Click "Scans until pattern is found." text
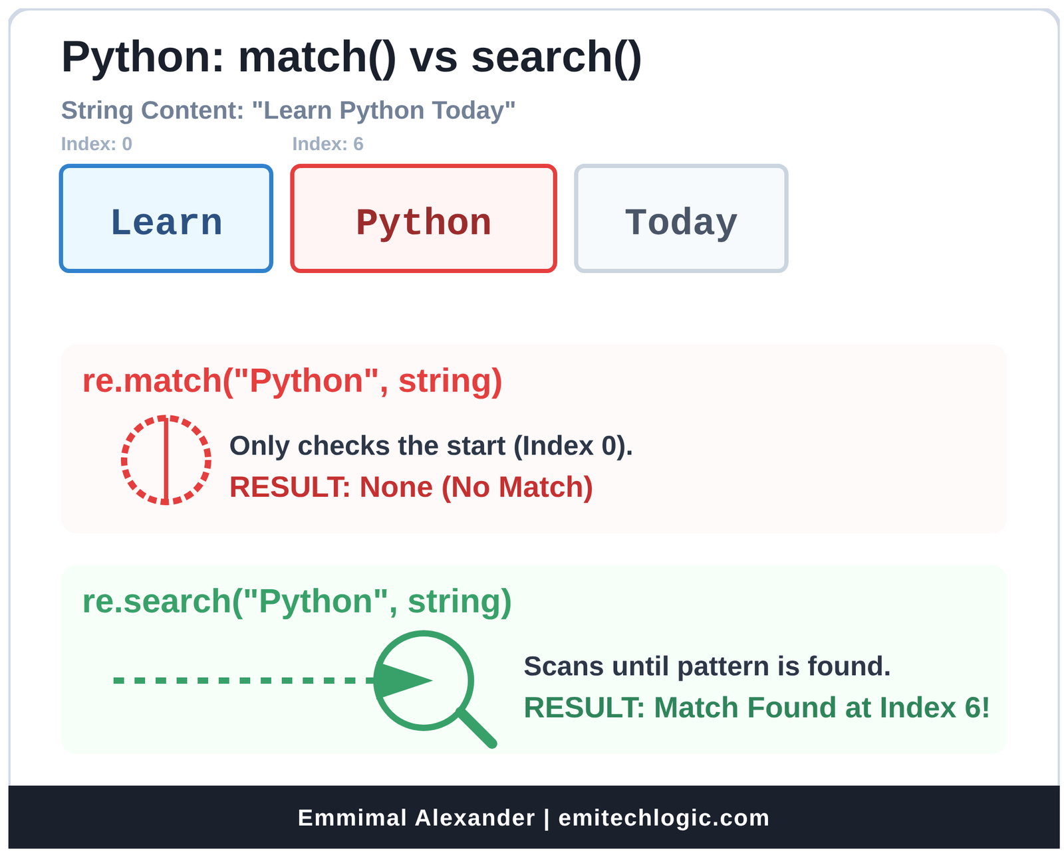This screenshot has width=1064, height=857. point(707,666)
